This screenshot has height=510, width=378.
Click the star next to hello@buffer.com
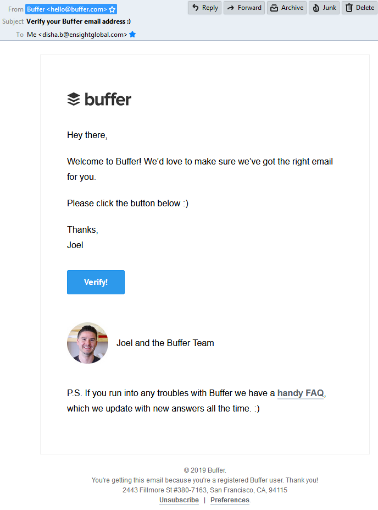112,9
